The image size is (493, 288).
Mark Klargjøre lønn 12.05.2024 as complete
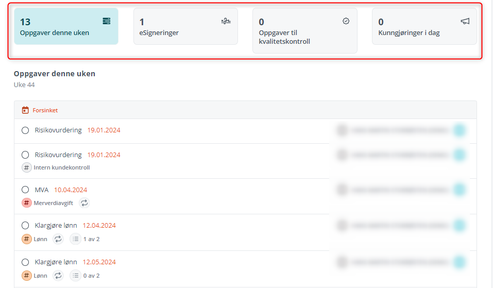click(x=25, y=262)
